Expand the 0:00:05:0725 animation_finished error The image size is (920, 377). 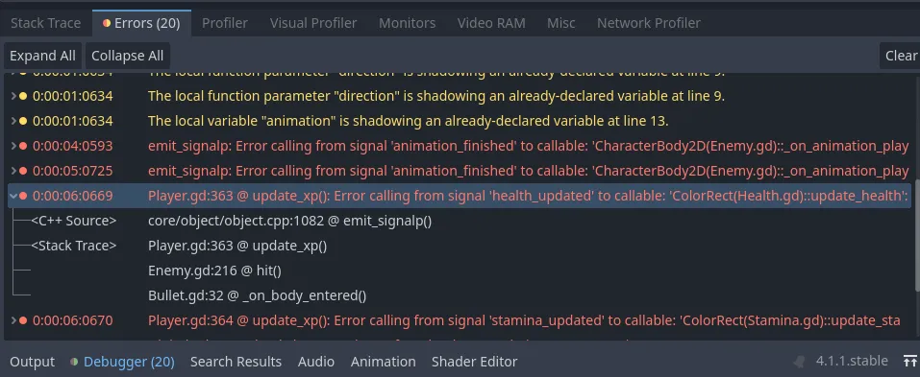coord(14,171)
